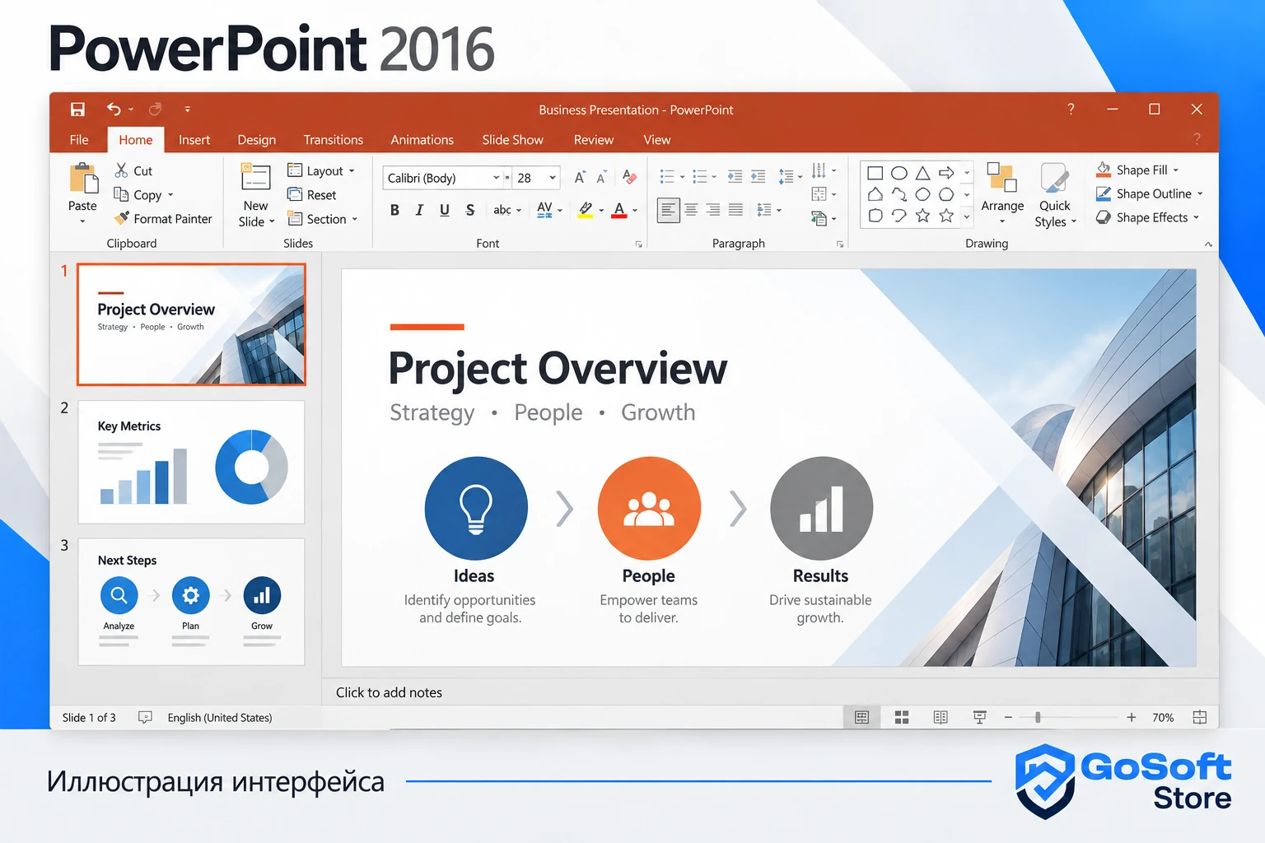Activate Format Painter

163,219
